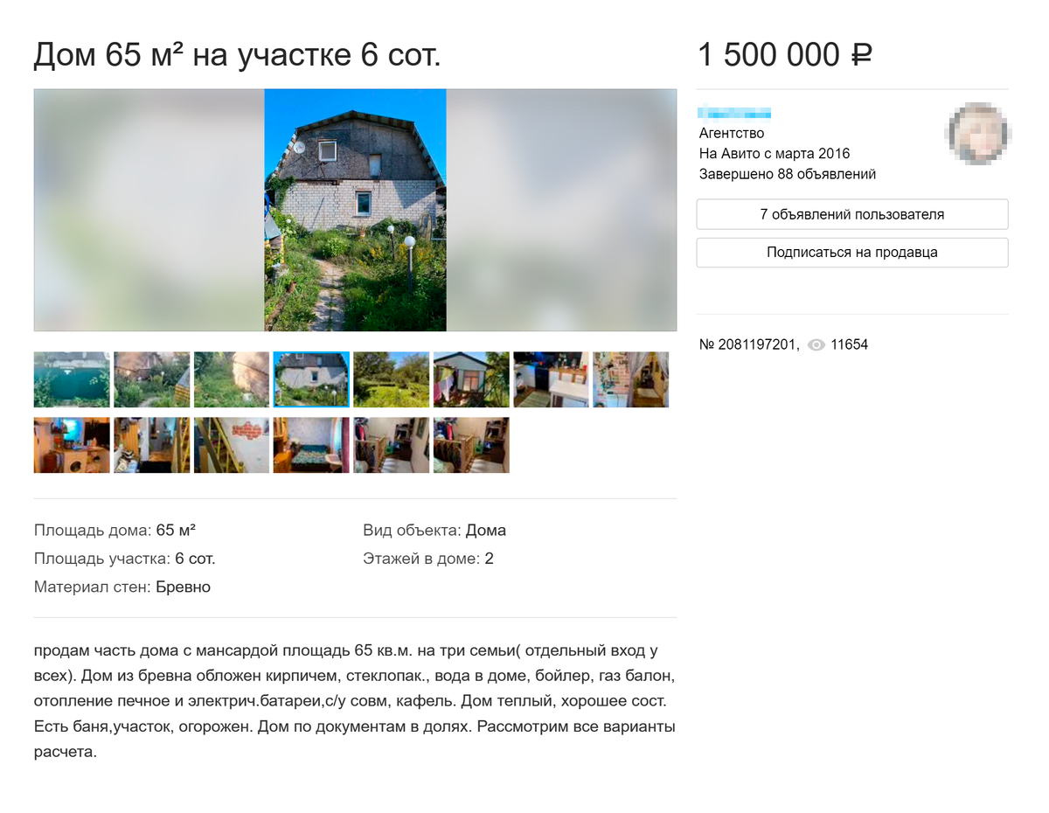The width and height of the screenshot is (1049, 813).
Task: Select the last thumbnail in first row
Action: (631, 379)
